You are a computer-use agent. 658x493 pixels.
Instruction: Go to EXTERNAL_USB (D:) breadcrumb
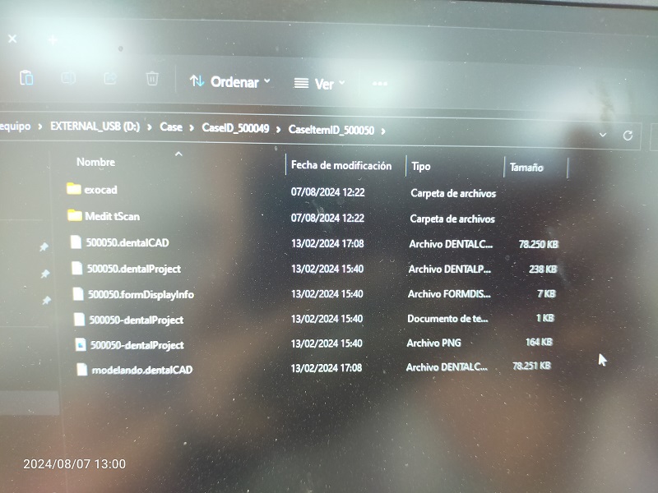click(95, 127)
